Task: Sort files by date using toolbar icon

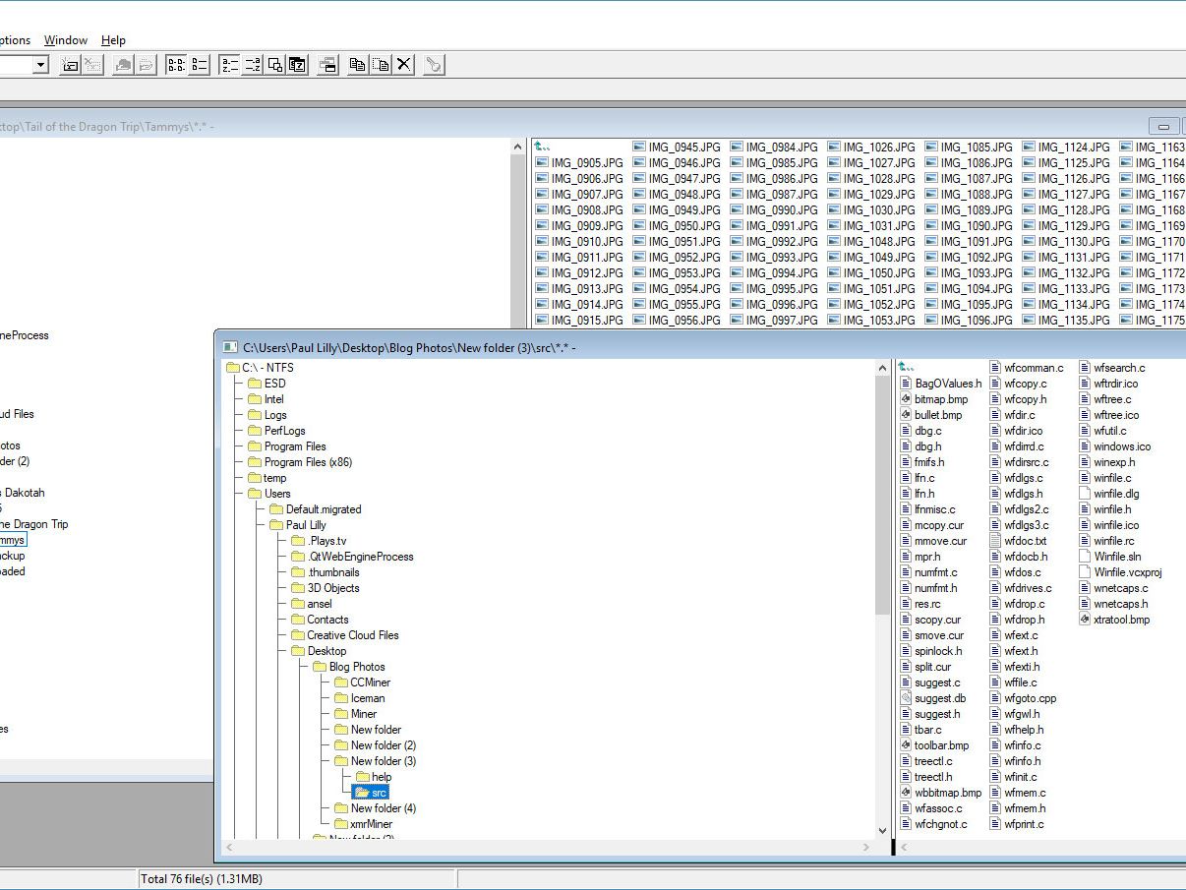Action: point(297,65)
